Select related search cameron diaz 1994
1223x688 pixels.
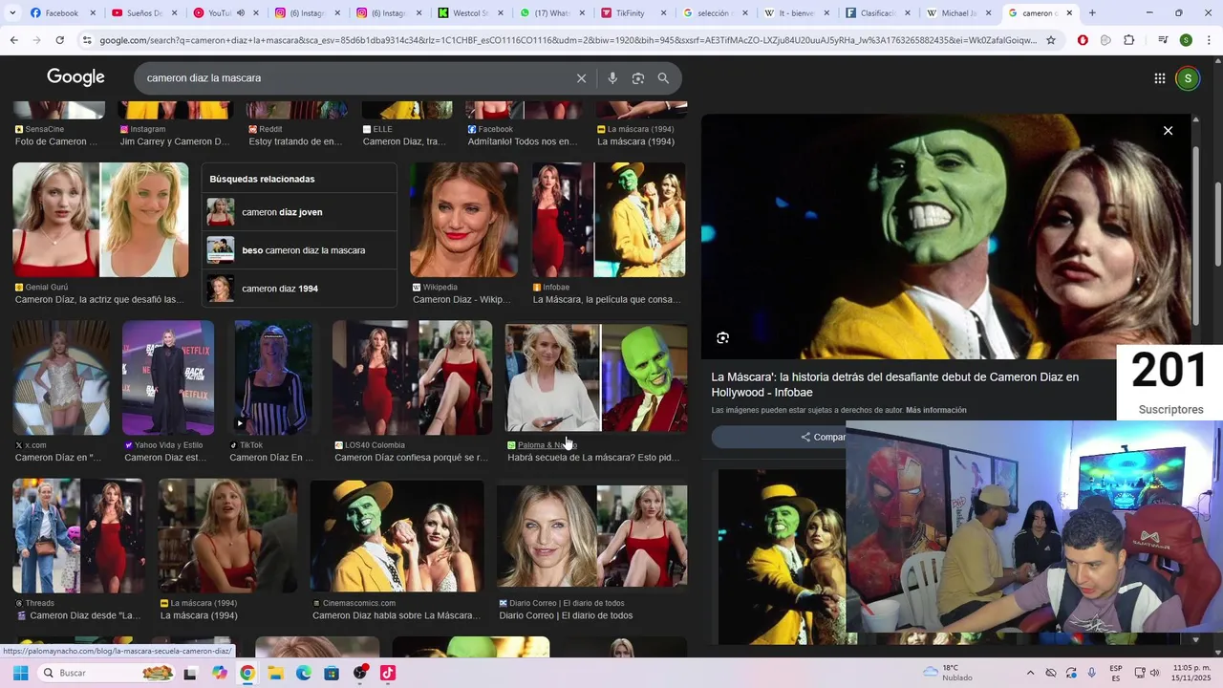pyautogui.click(x=299, y=289)
